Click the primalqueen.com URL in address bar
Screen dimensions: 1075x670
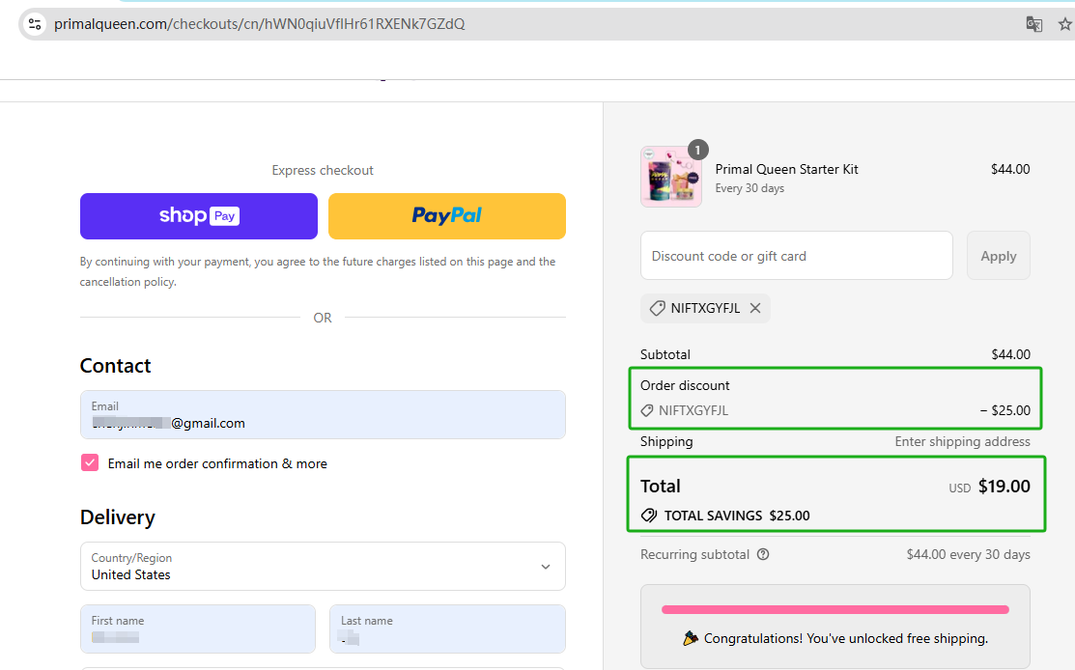pos(259,24)
